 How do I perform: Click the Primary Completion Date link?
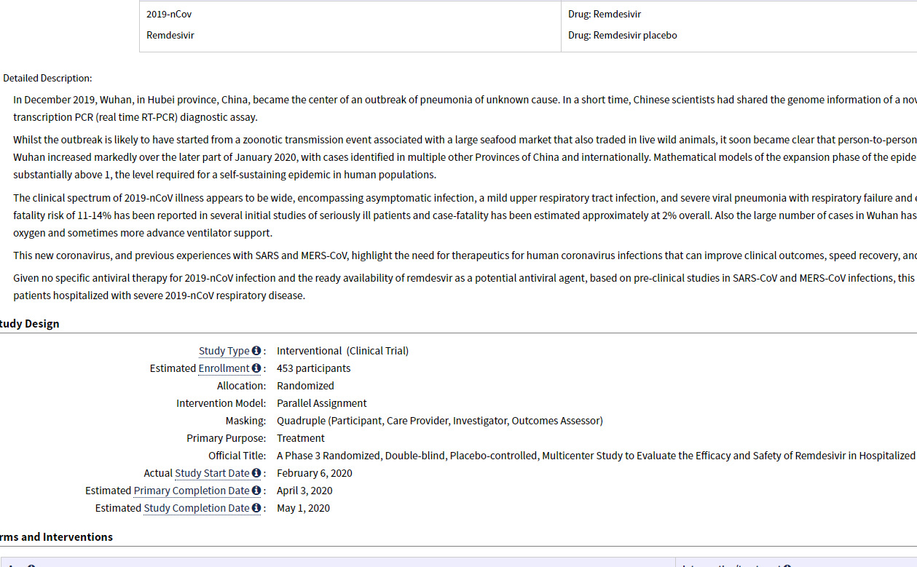click(x=192, y=491)
